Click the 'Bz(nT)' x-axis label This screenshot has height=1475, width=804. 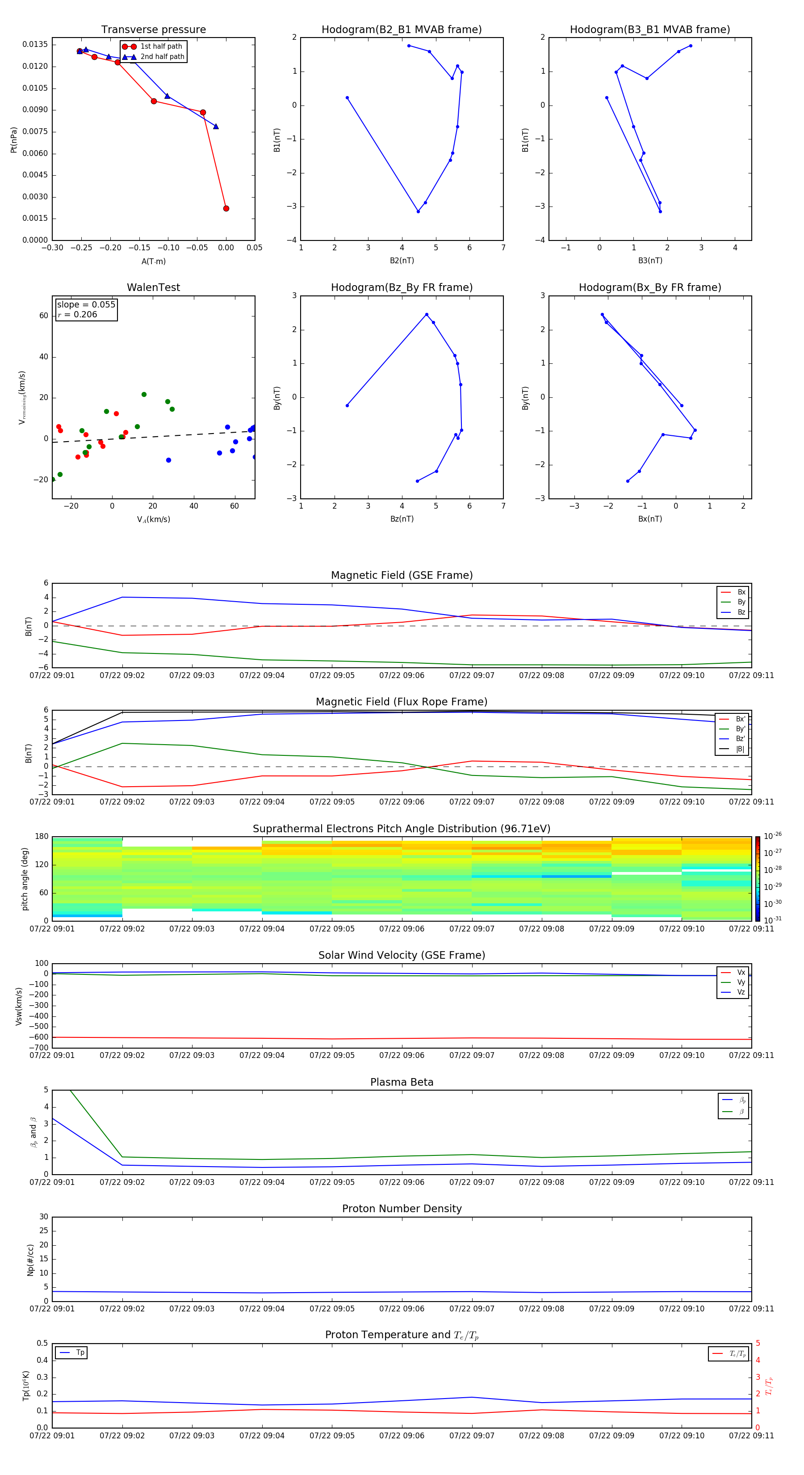tap(402, 519)
